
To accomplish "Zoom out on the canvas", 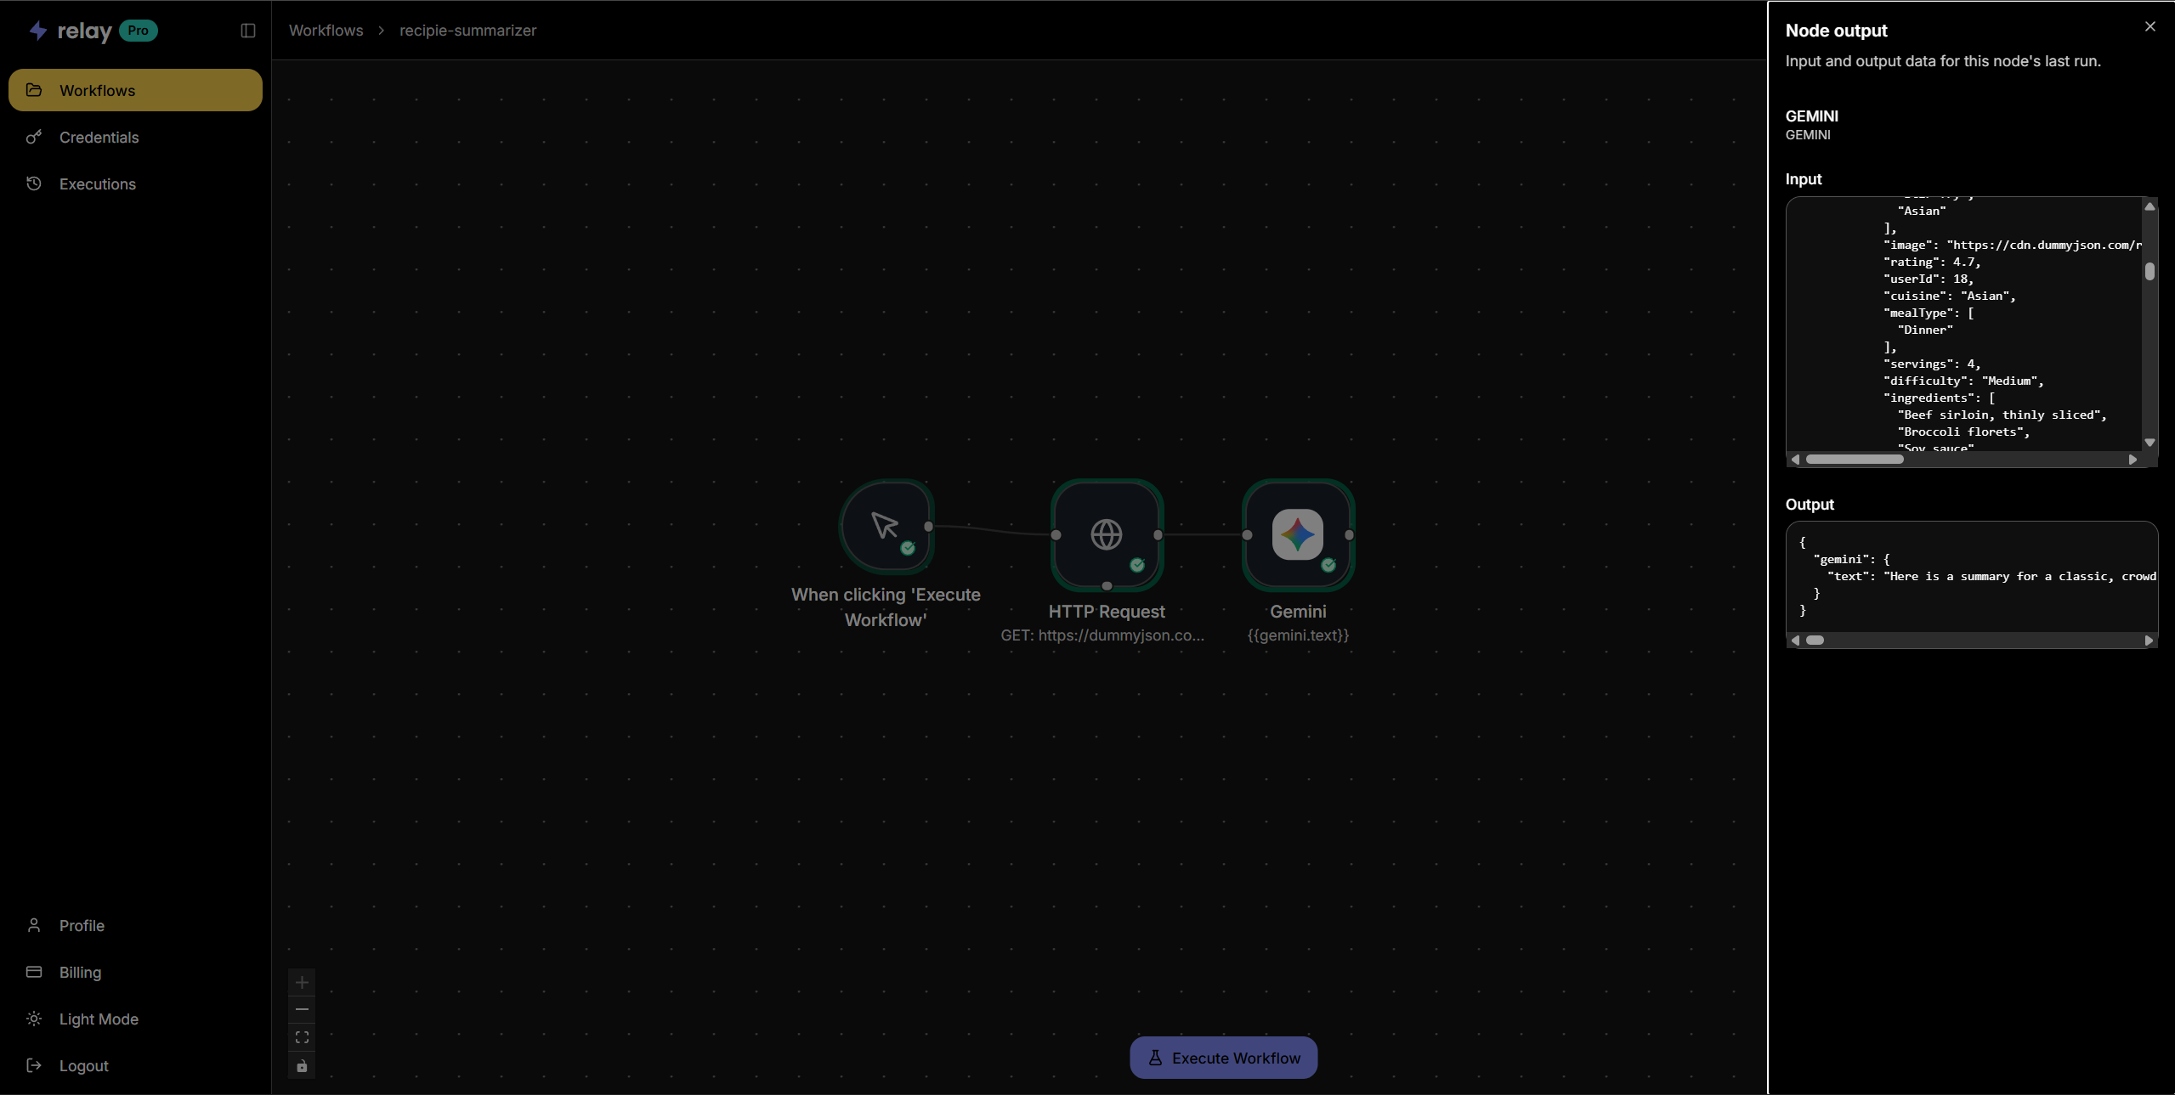I will tap(302, 1010).
